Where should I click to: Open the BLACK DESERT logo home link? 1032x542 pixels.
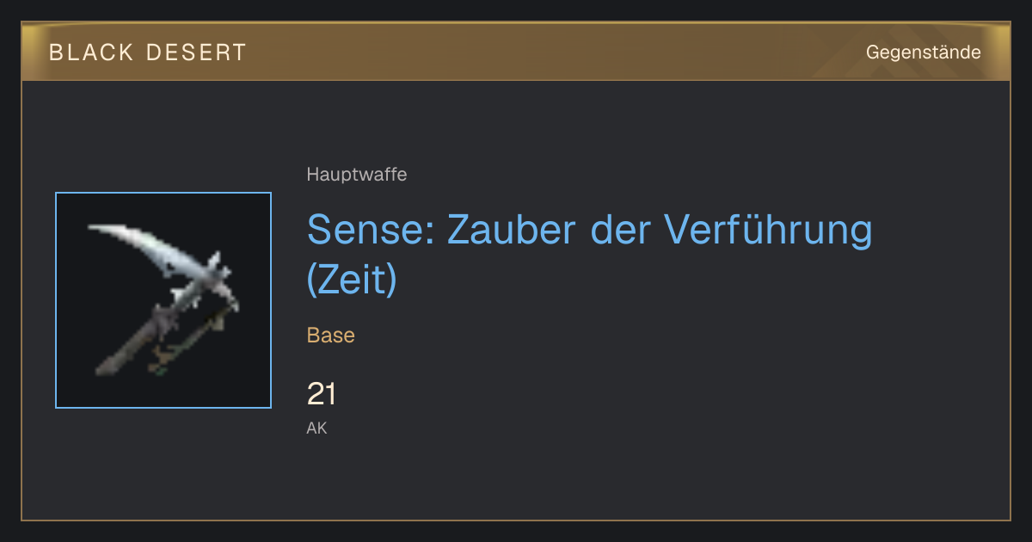tap(148, 52)
